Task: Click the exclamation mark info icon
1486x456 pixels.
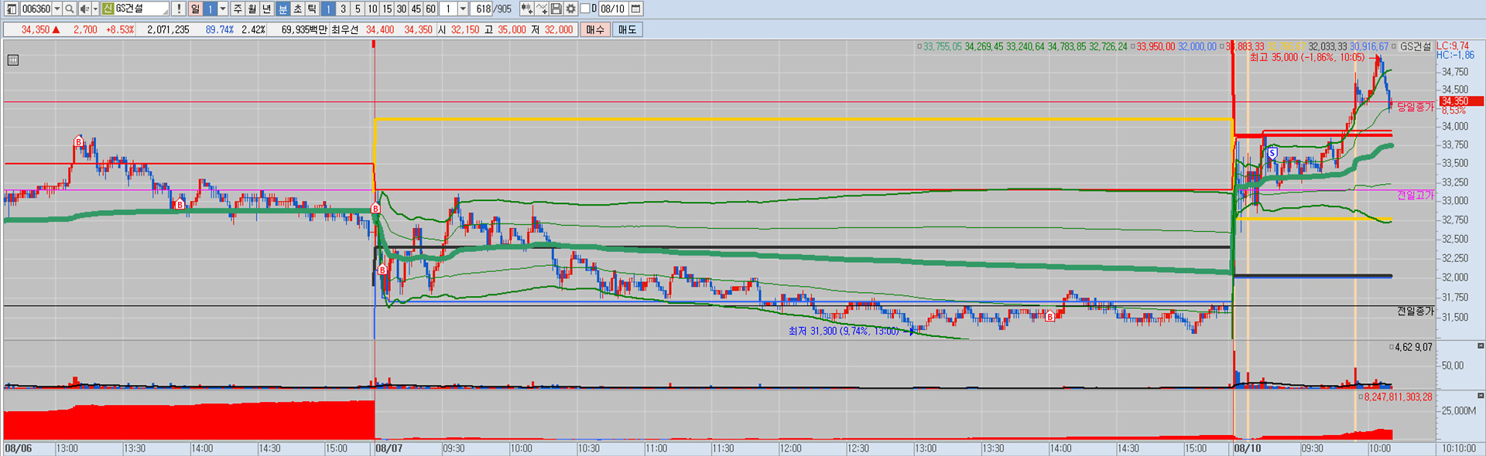Action: (x=179, y=9)
